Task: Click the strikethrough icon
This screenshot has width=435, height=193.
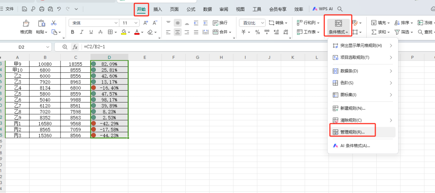Action: click(x=100, y=32)
